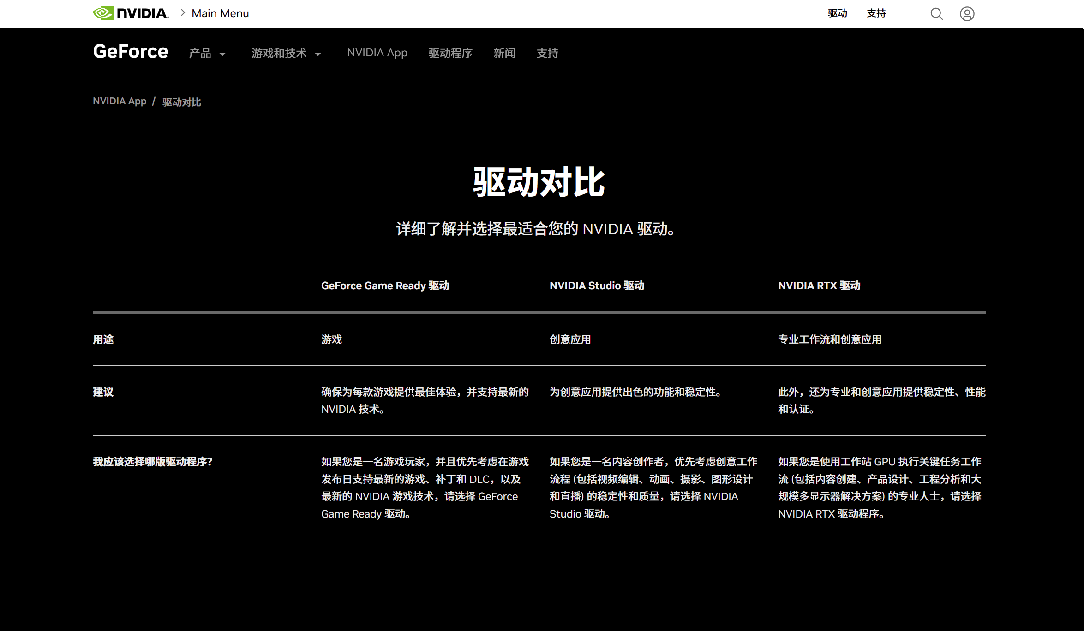Screen dimensions: 1084x631
Task: Expand the 游戏和技术 dropdown menu
Action: click(x=286, y=54)
